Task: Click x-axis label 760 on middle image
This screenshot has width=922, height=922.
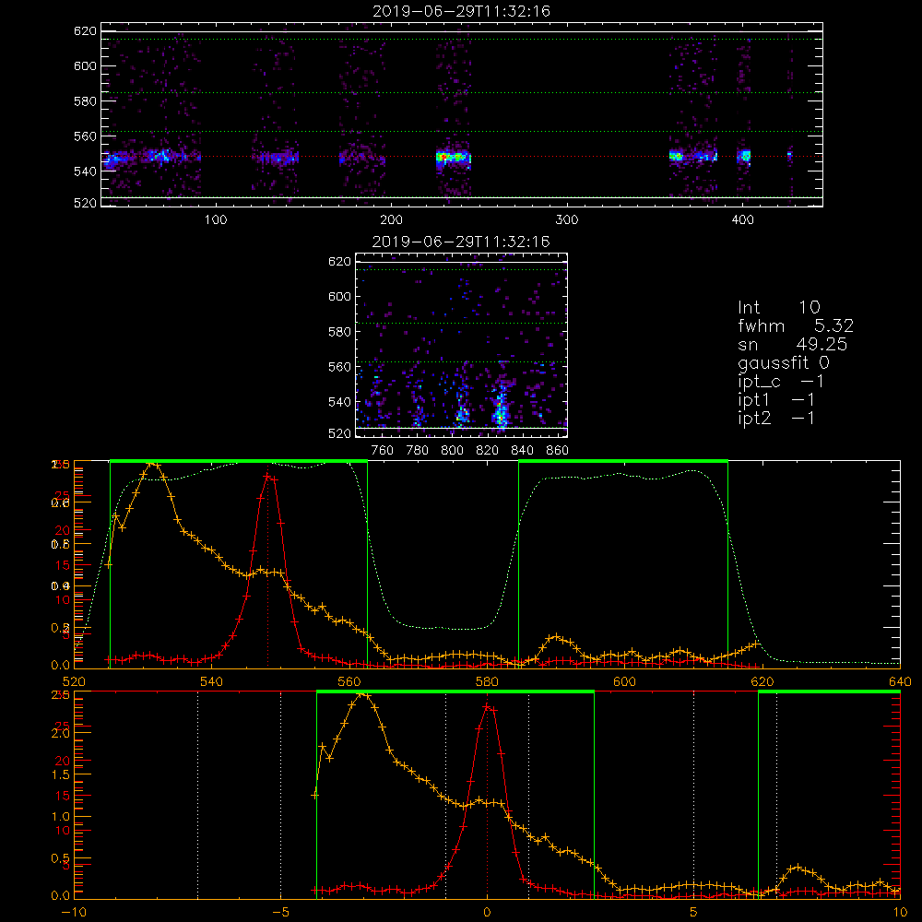Action: pyautogui.click(x=383, y=451)
